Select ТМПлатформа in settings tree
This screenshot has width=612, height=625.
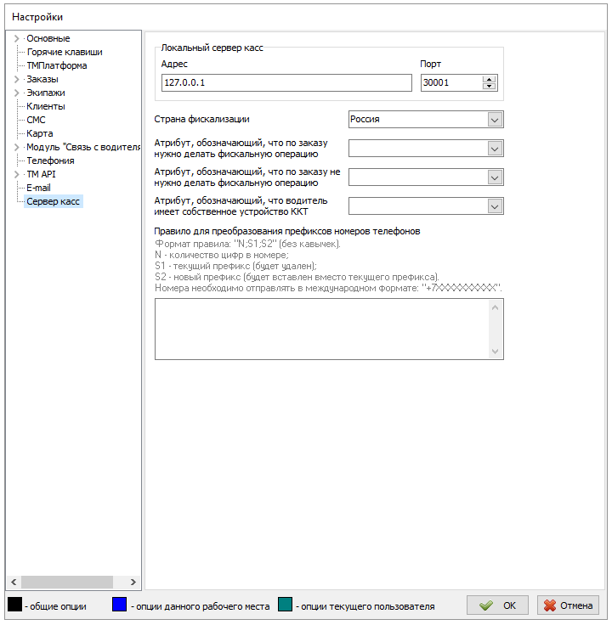click(x=56, y=65)
